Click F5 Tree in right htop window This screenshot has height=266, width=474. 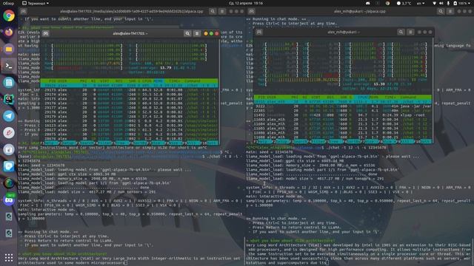tap(335, 141)
